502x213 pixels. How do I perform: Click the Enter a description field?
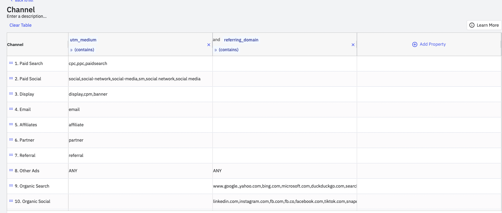[x=27, y=16]
